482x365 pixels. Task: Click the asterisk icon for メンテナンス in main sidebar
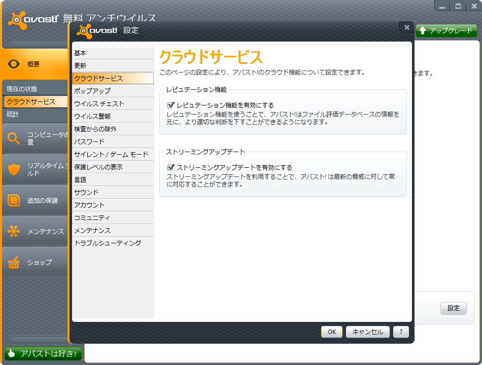click(x=14, y=231)
